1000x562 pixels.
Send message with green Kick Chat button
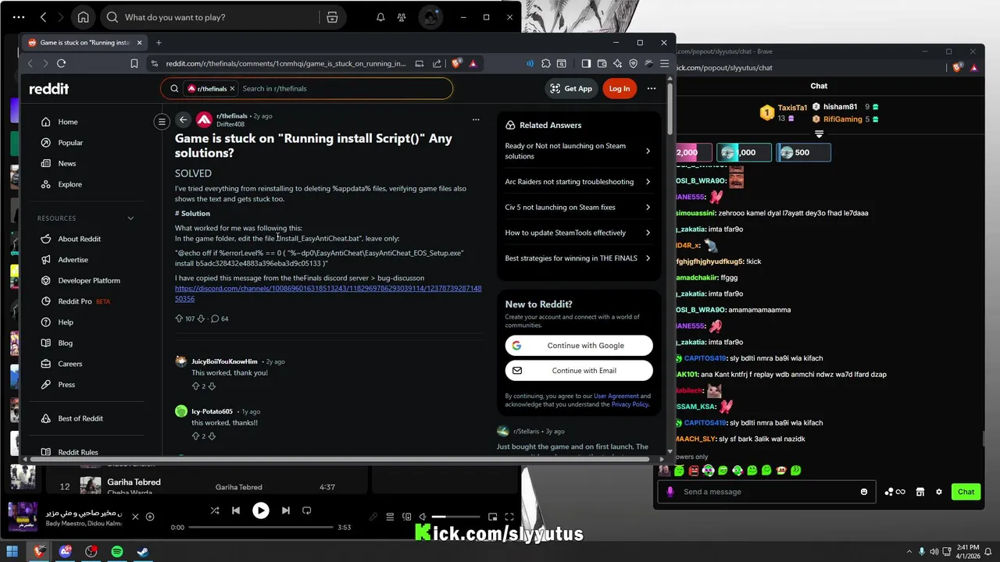(x=966, y=492)
